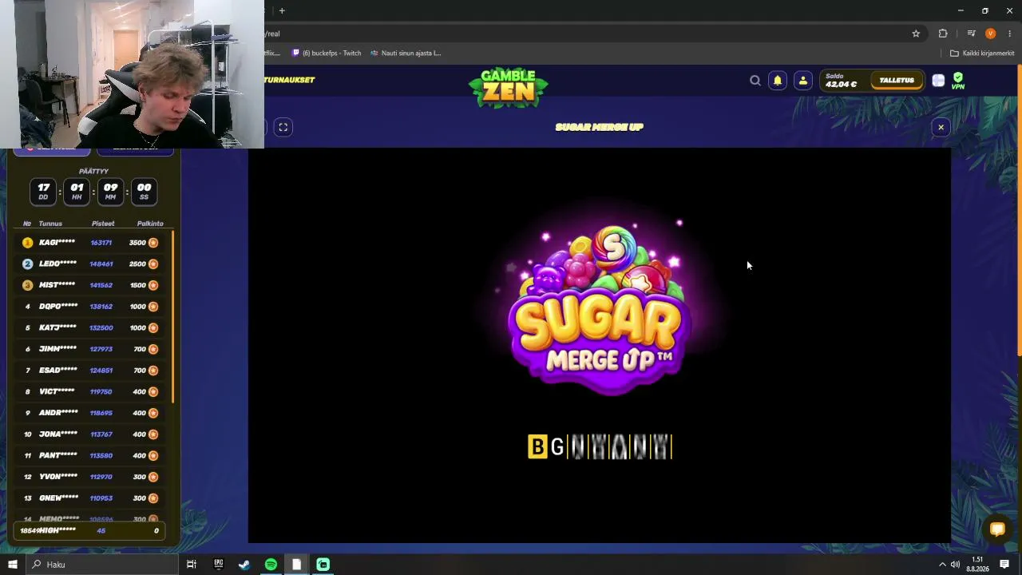This screenshot has width=1022, height=575.
Task: Click the green VPN shield icon
Action: click(x=958, y=81)
